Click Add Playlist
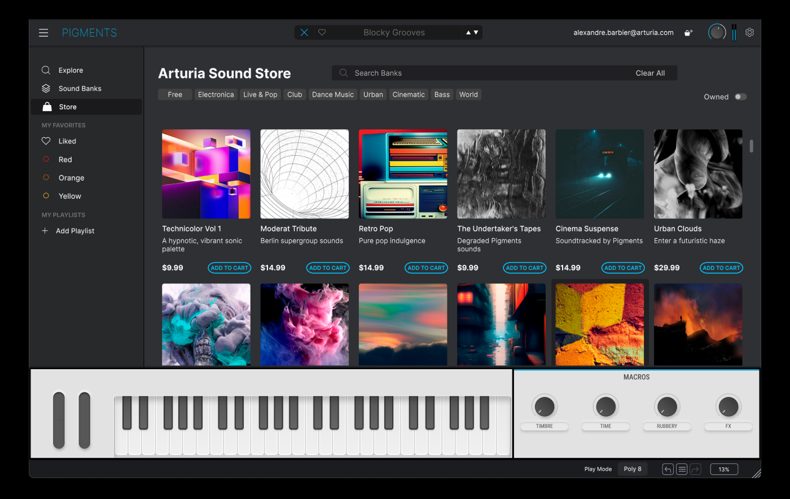The width and height of the screenshot is (790, 499). point(68,231)
